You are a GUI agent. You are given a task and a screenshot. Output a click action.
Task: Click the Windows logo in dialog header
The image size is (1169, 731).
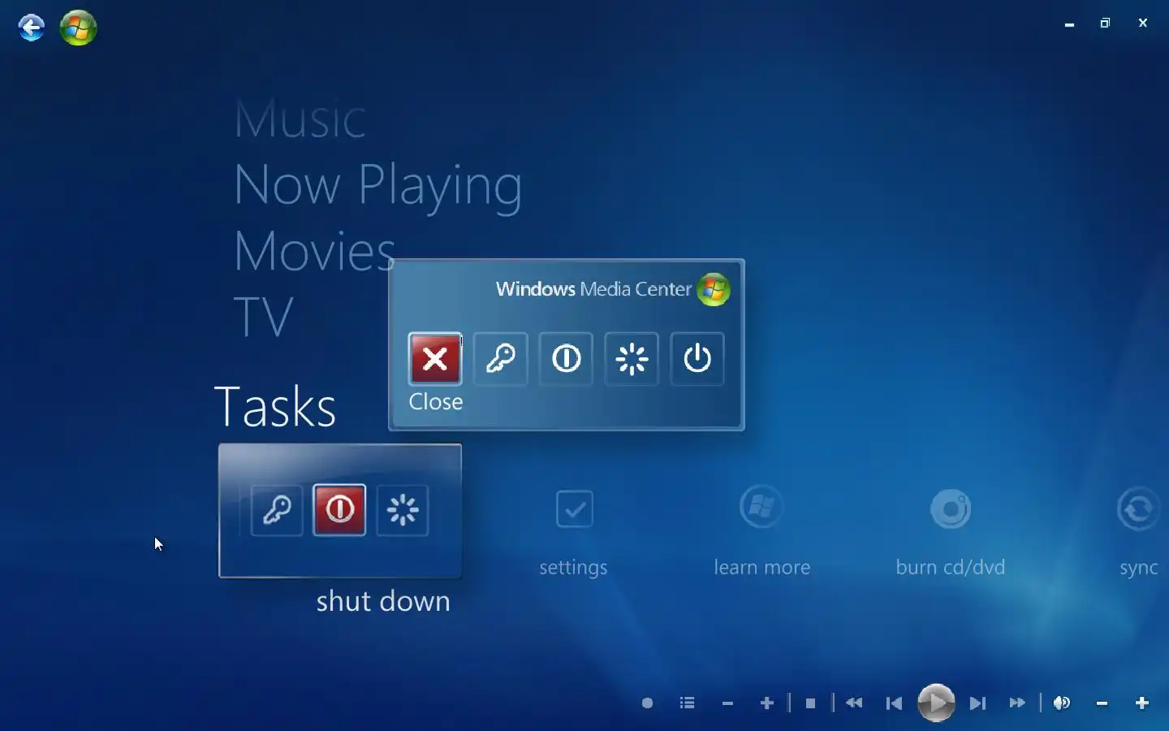tap(714, 289)
